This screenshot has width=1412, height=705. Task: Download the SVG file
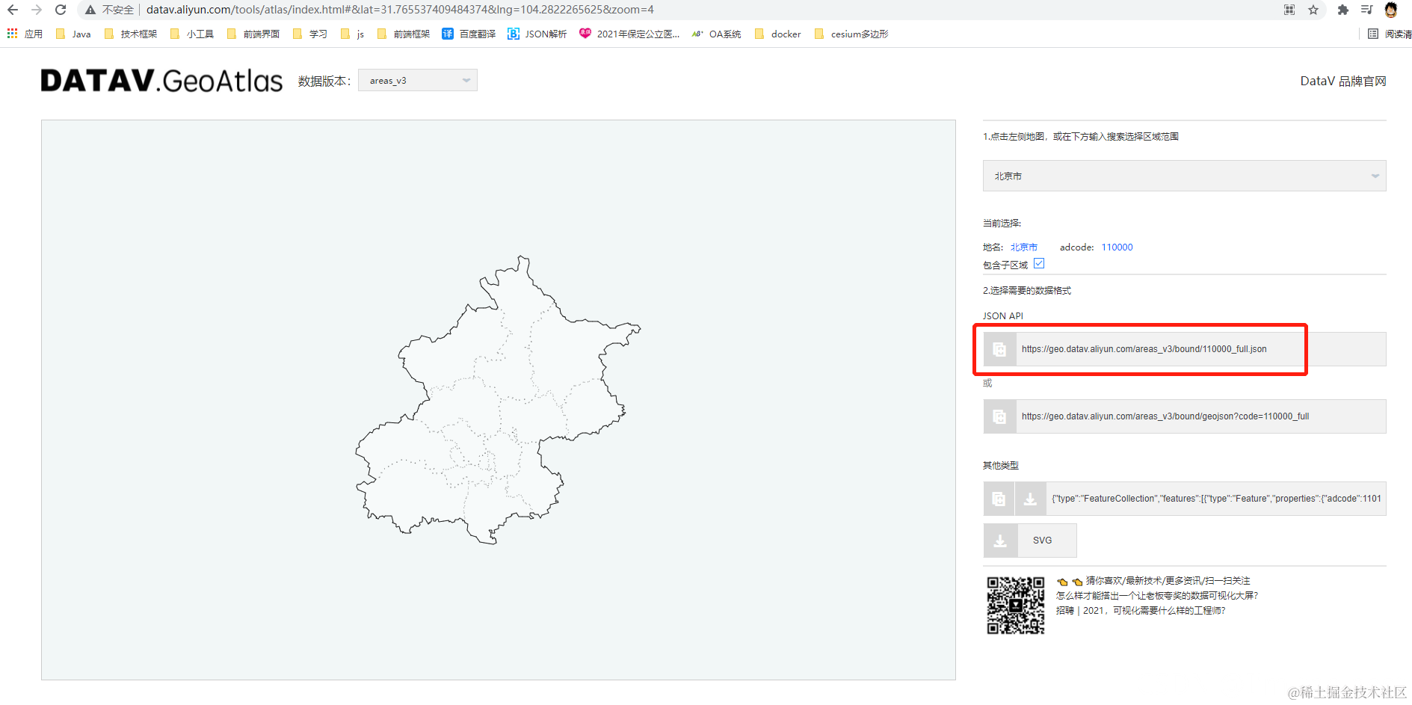[1045, 540]
